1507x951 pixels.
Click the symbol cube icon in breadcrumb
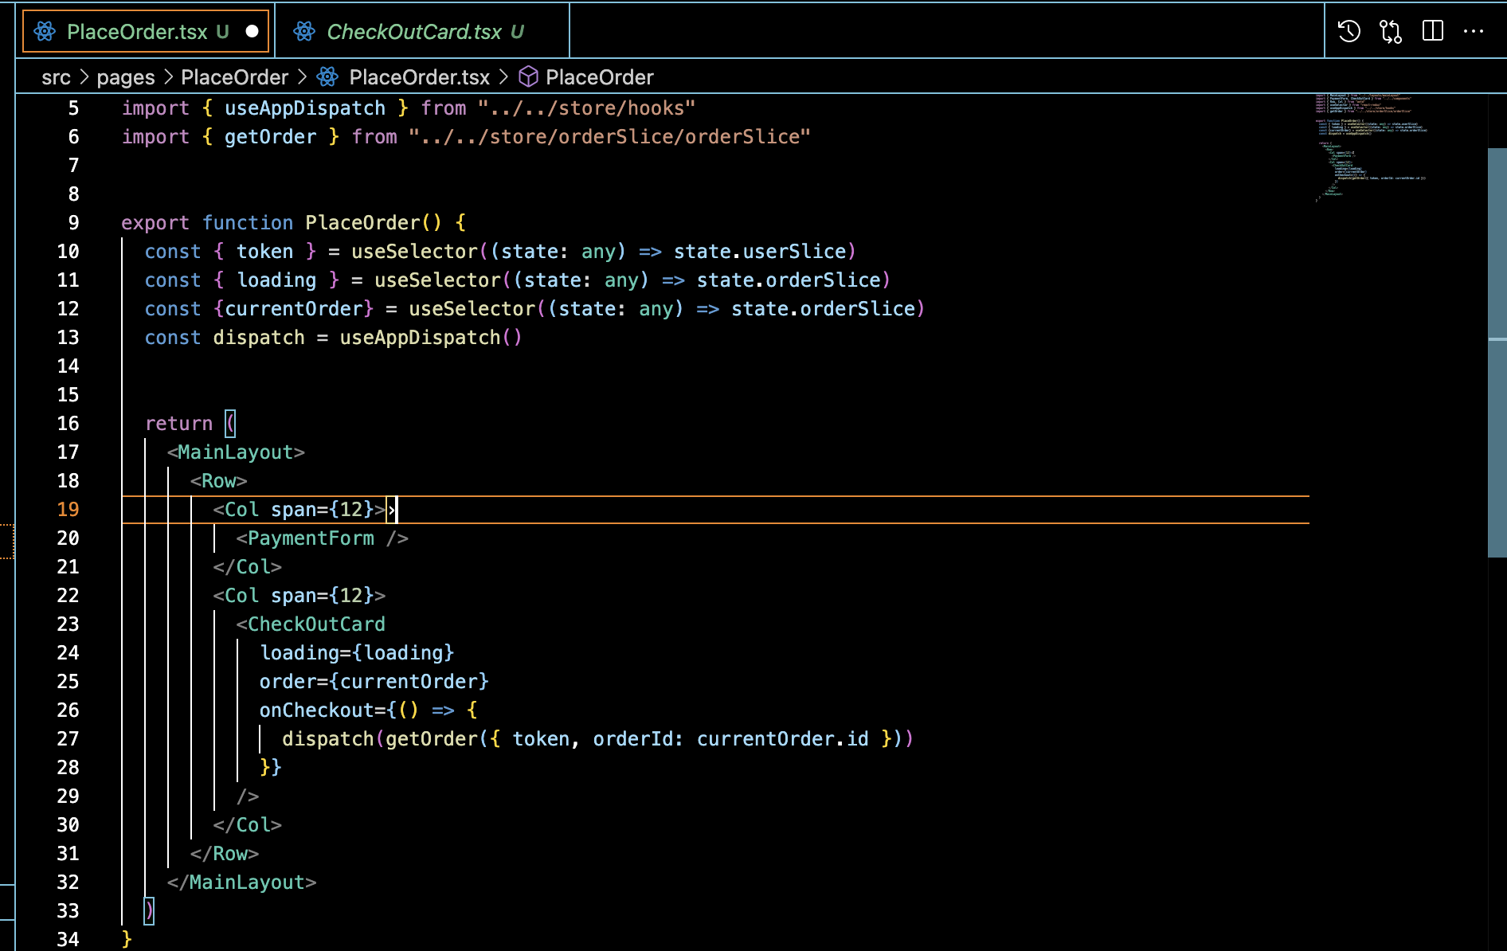528,76
